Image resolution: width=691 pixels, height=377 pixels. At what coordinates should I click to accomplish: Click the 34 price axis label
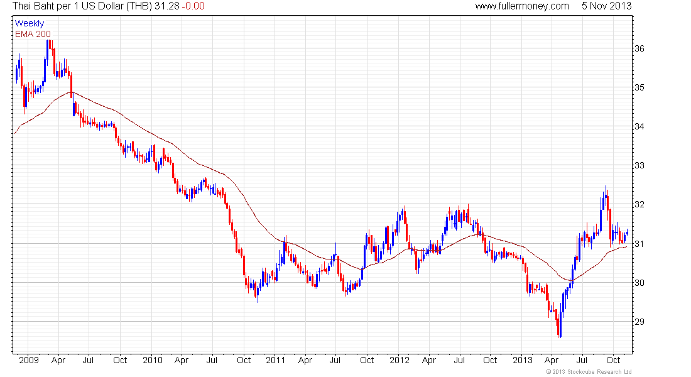point(639,126)
